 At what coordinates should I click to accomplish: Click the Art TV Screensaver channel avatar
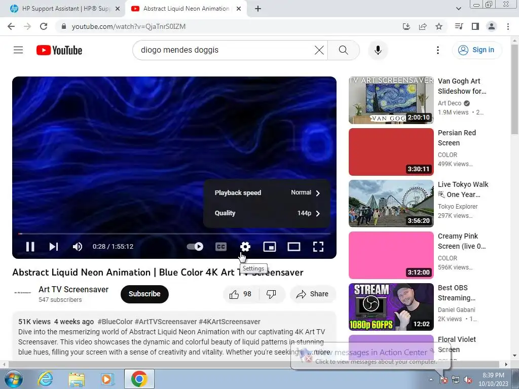pos(22,293)
